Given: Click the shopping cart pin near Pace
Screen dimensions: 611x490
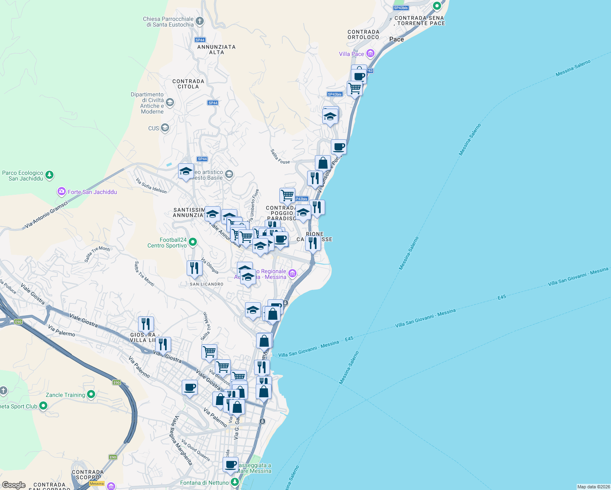Looking at the screenshot, I should tap(355, 88).
